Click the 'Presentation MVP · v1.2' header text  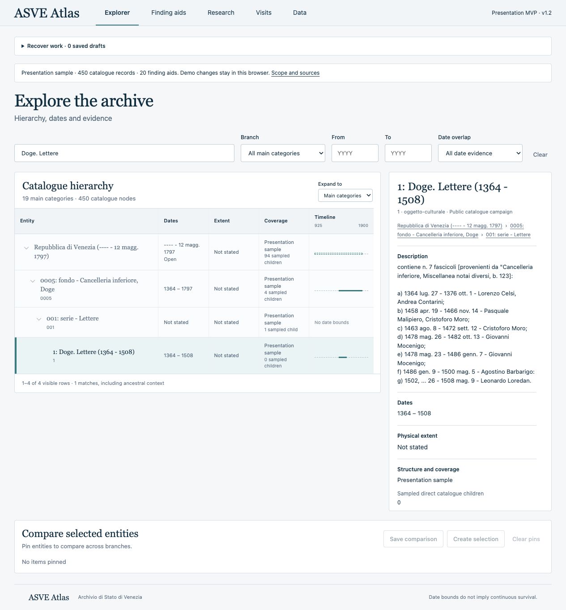(522, 13)
